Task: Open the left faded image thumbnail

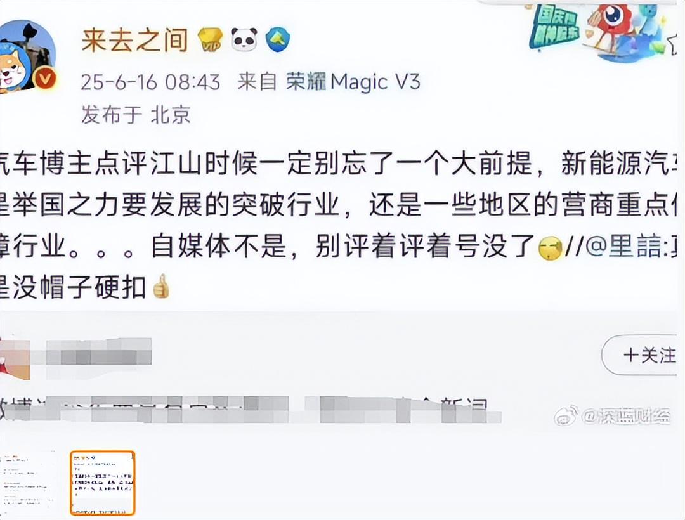Action: [x=27, y=481]
